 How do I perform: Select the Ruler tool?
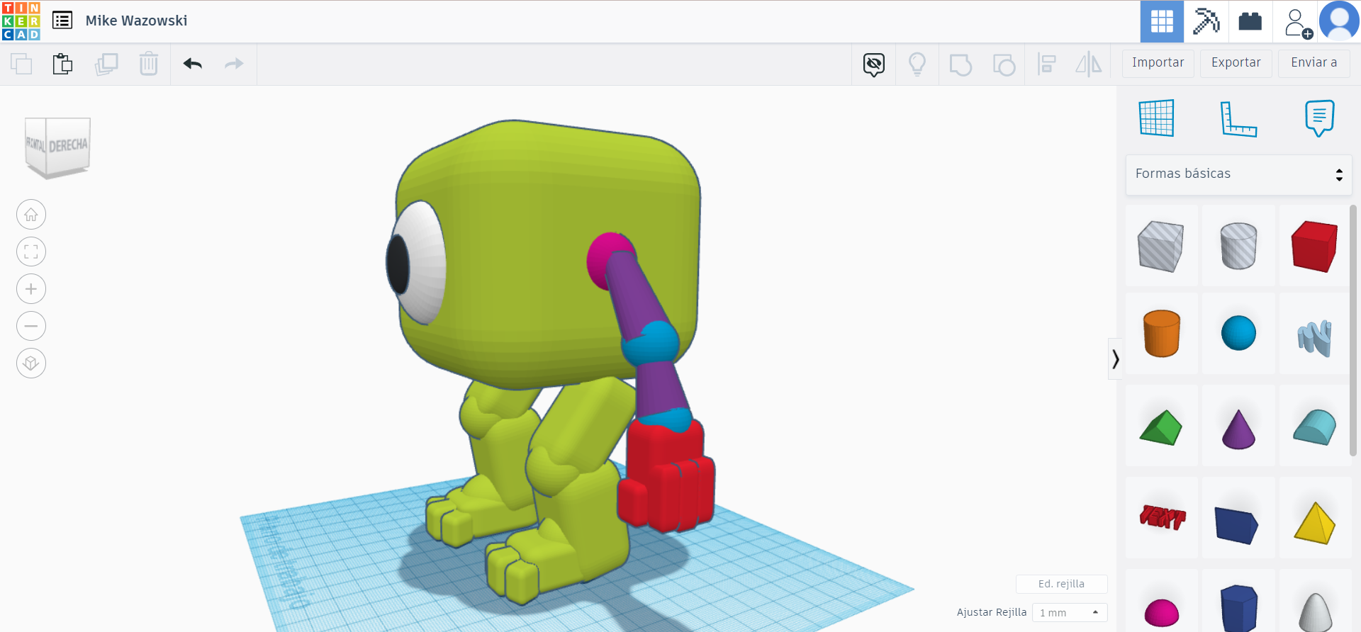click(x=1238, y=118)
